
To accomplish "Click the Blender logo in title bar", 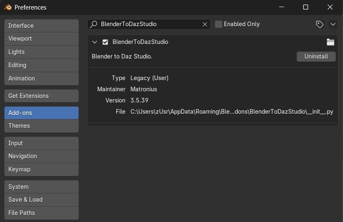I will point(8,7).
